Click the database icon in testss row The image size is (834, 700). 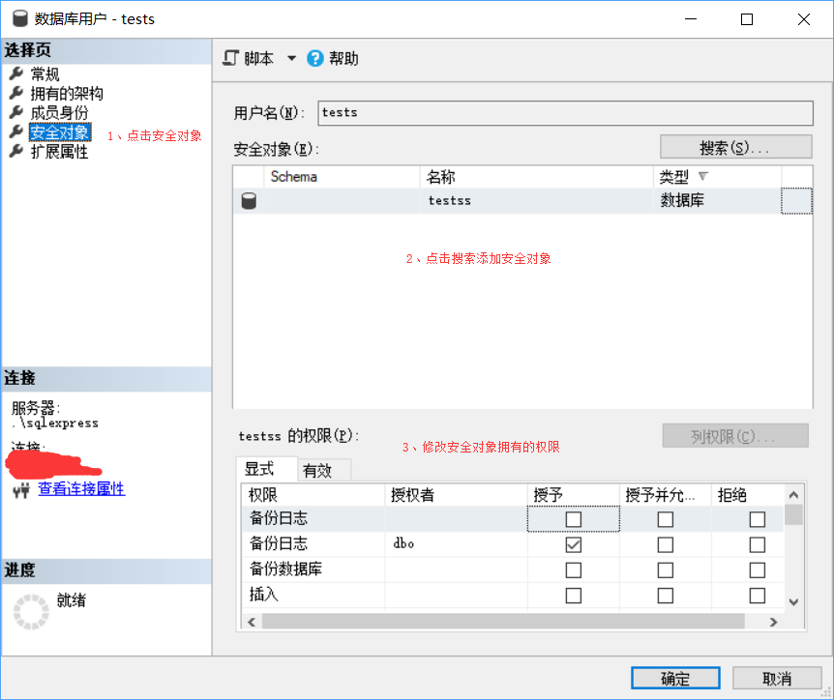pos(249,201)
